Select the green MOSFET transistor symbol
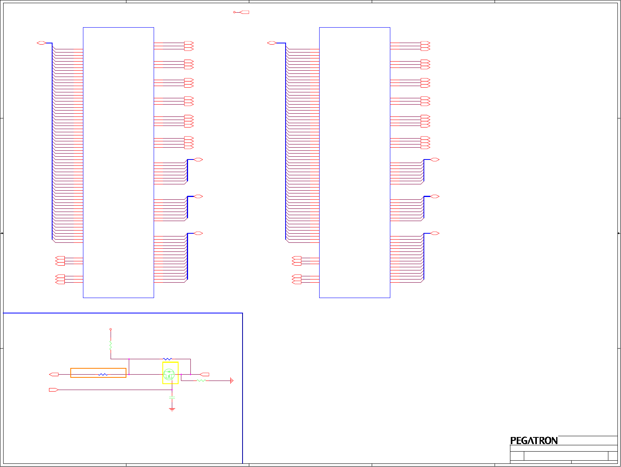This screenshot has width=621, height=467. point(169,374)
